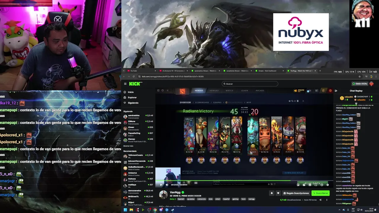Click the KICK logo

(136, 84)
